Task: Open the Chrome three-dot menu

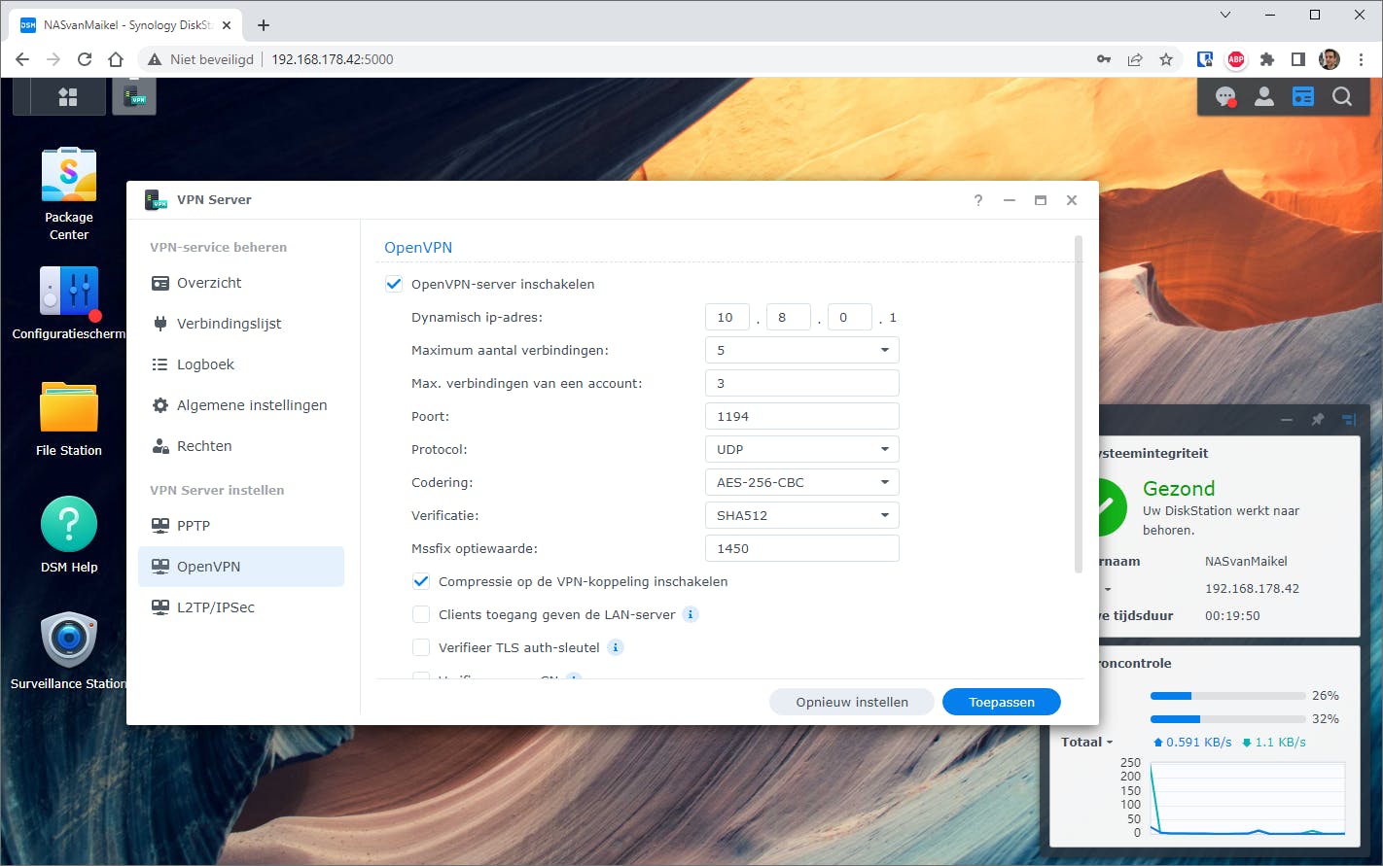Action: coord(1361,59)
